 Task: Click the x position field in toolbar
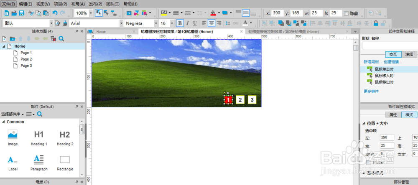(x=278, y=13)
